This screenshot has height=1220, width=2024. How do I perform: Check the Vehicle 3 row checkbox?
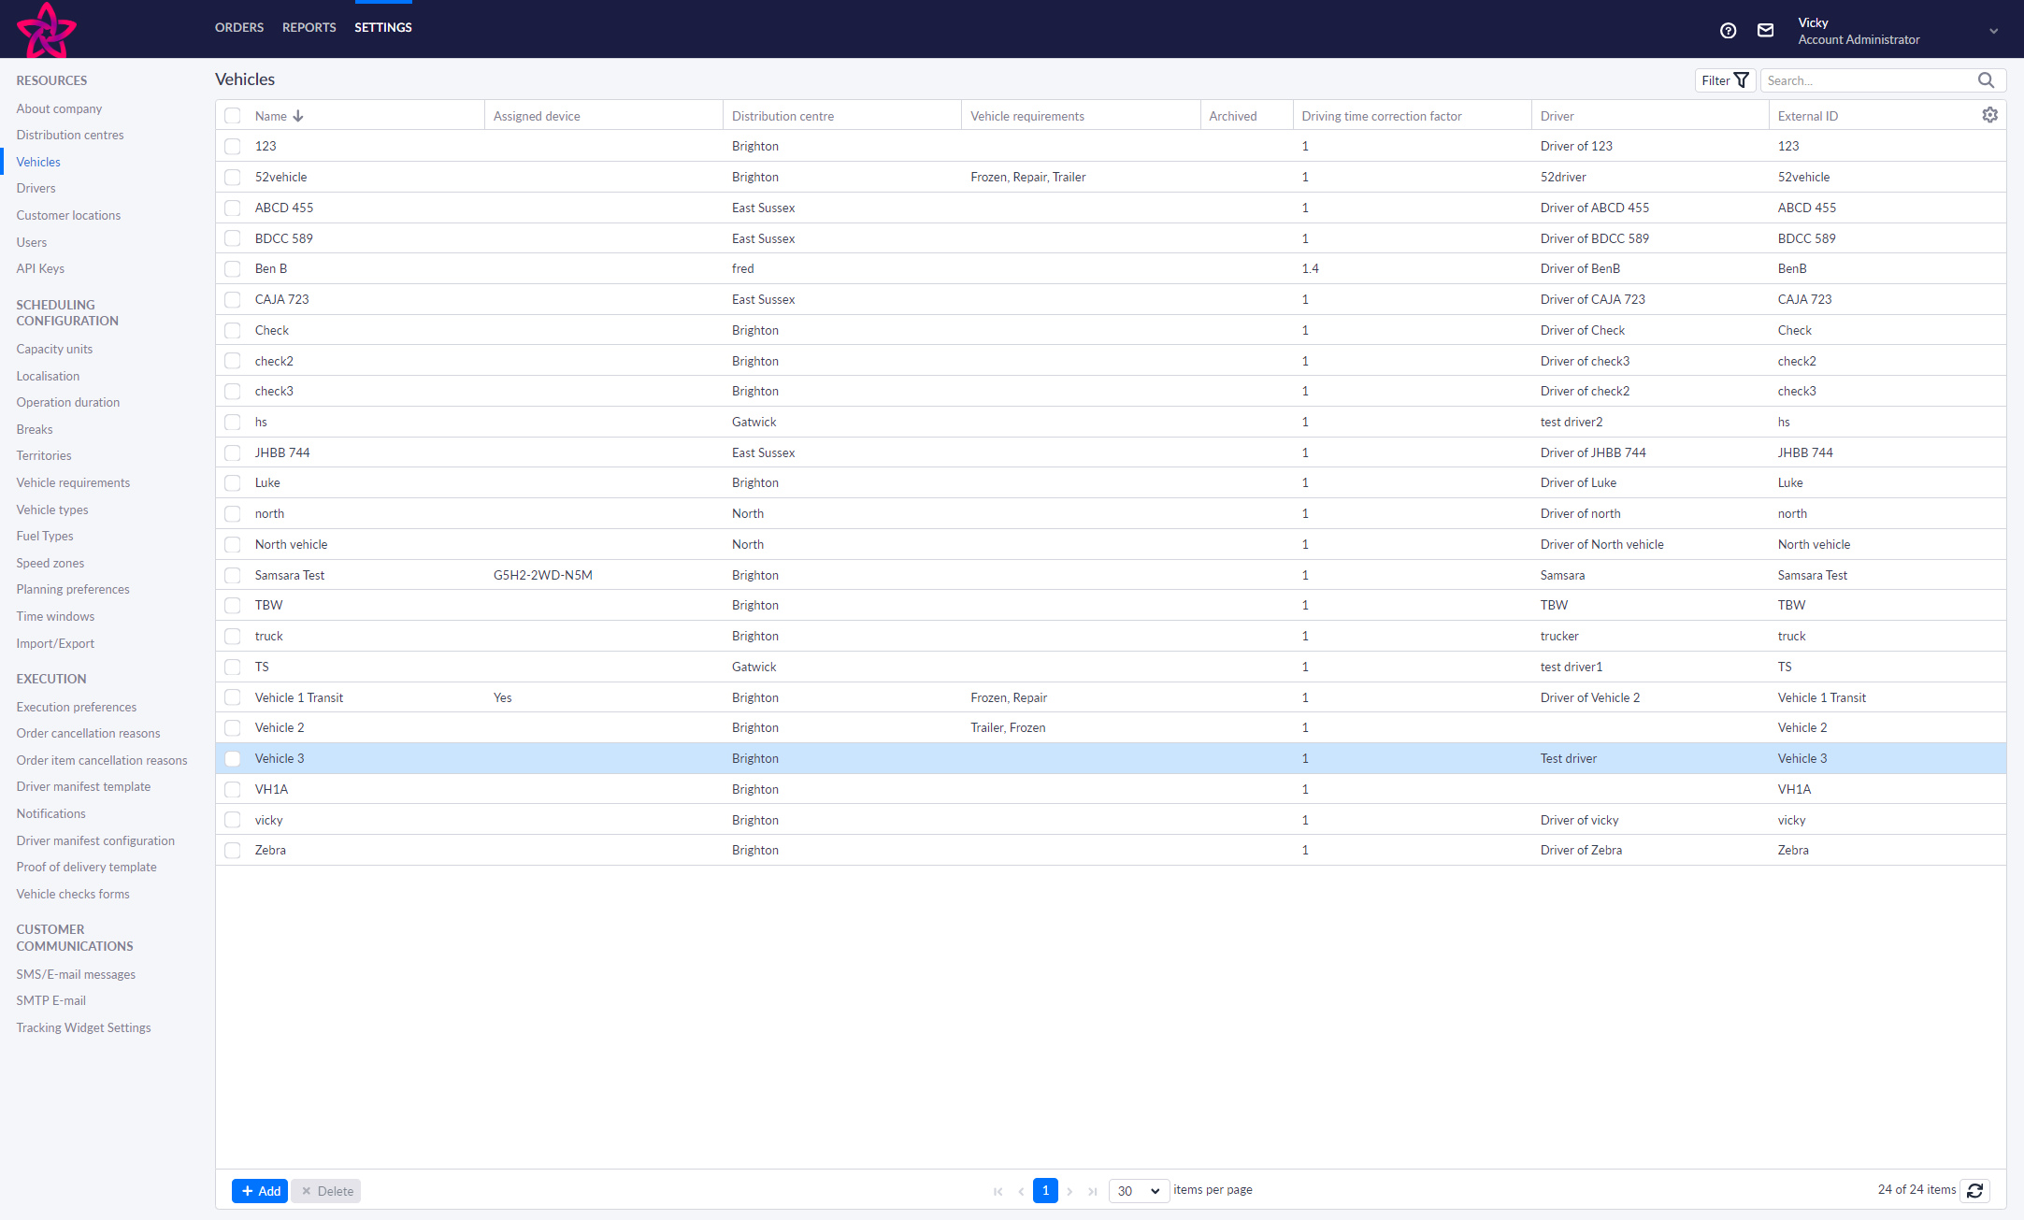click(233, 759)
